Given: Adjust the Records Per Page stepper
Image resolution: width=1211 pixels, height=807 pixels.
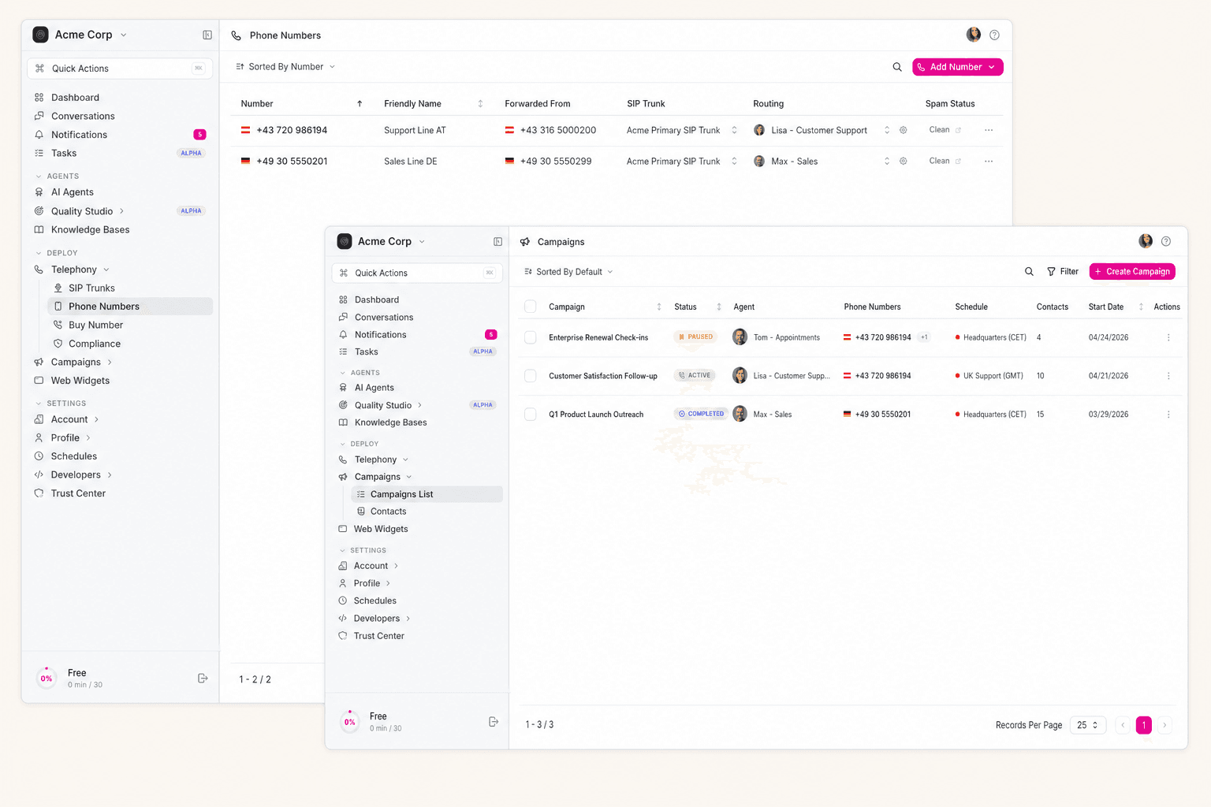Looking at the screenshot, I should tap(1088, 724).
